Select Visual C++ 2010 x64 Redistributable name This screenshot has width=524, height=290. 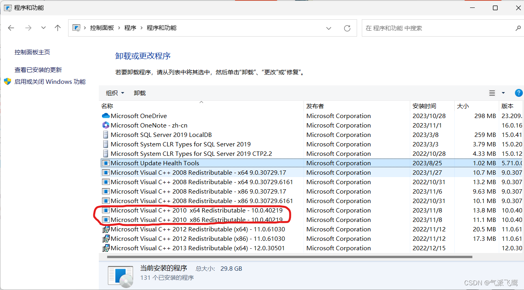[196, 210]
